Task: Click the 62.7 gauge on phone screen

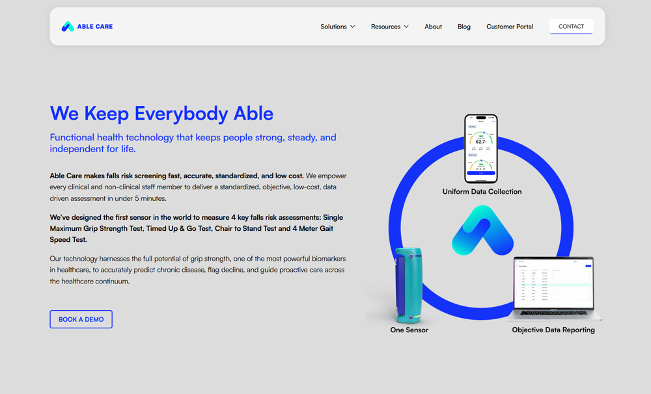Action: click(x=481, y=141)
